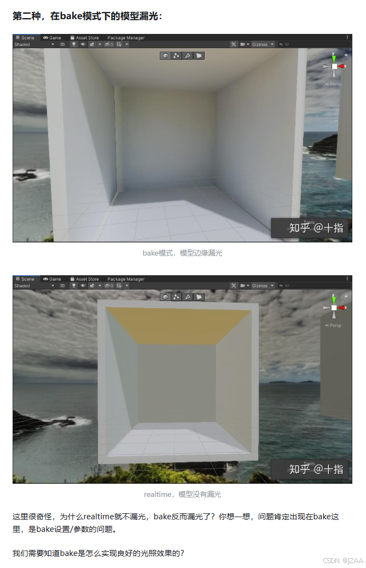Expand the grid options arrow in the lower toolbar
366x568 pixels.
(127, 286)
